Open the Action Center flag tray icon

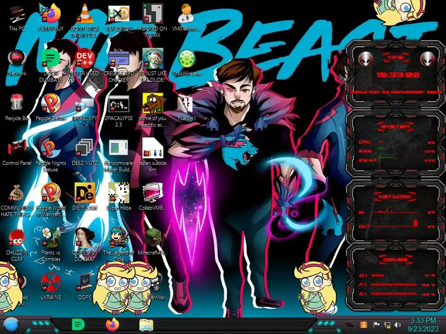[x=376, y=324]
